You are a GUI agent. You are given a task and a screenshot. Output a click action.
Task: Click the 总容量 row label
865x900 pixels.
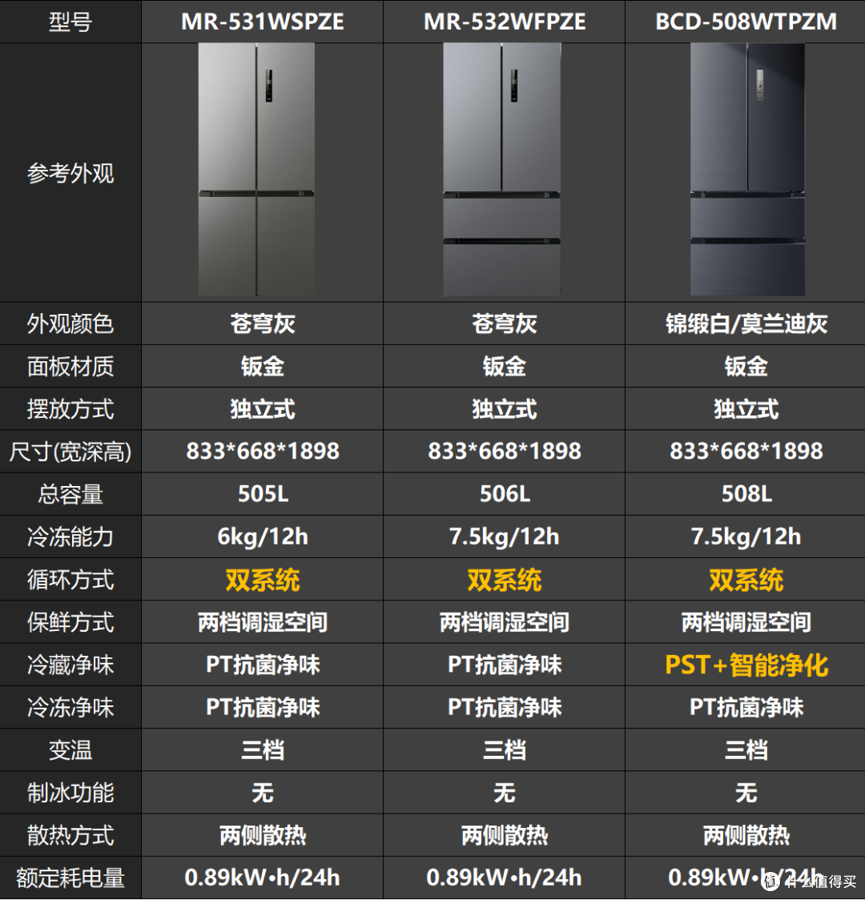click(x=70, y=494)
